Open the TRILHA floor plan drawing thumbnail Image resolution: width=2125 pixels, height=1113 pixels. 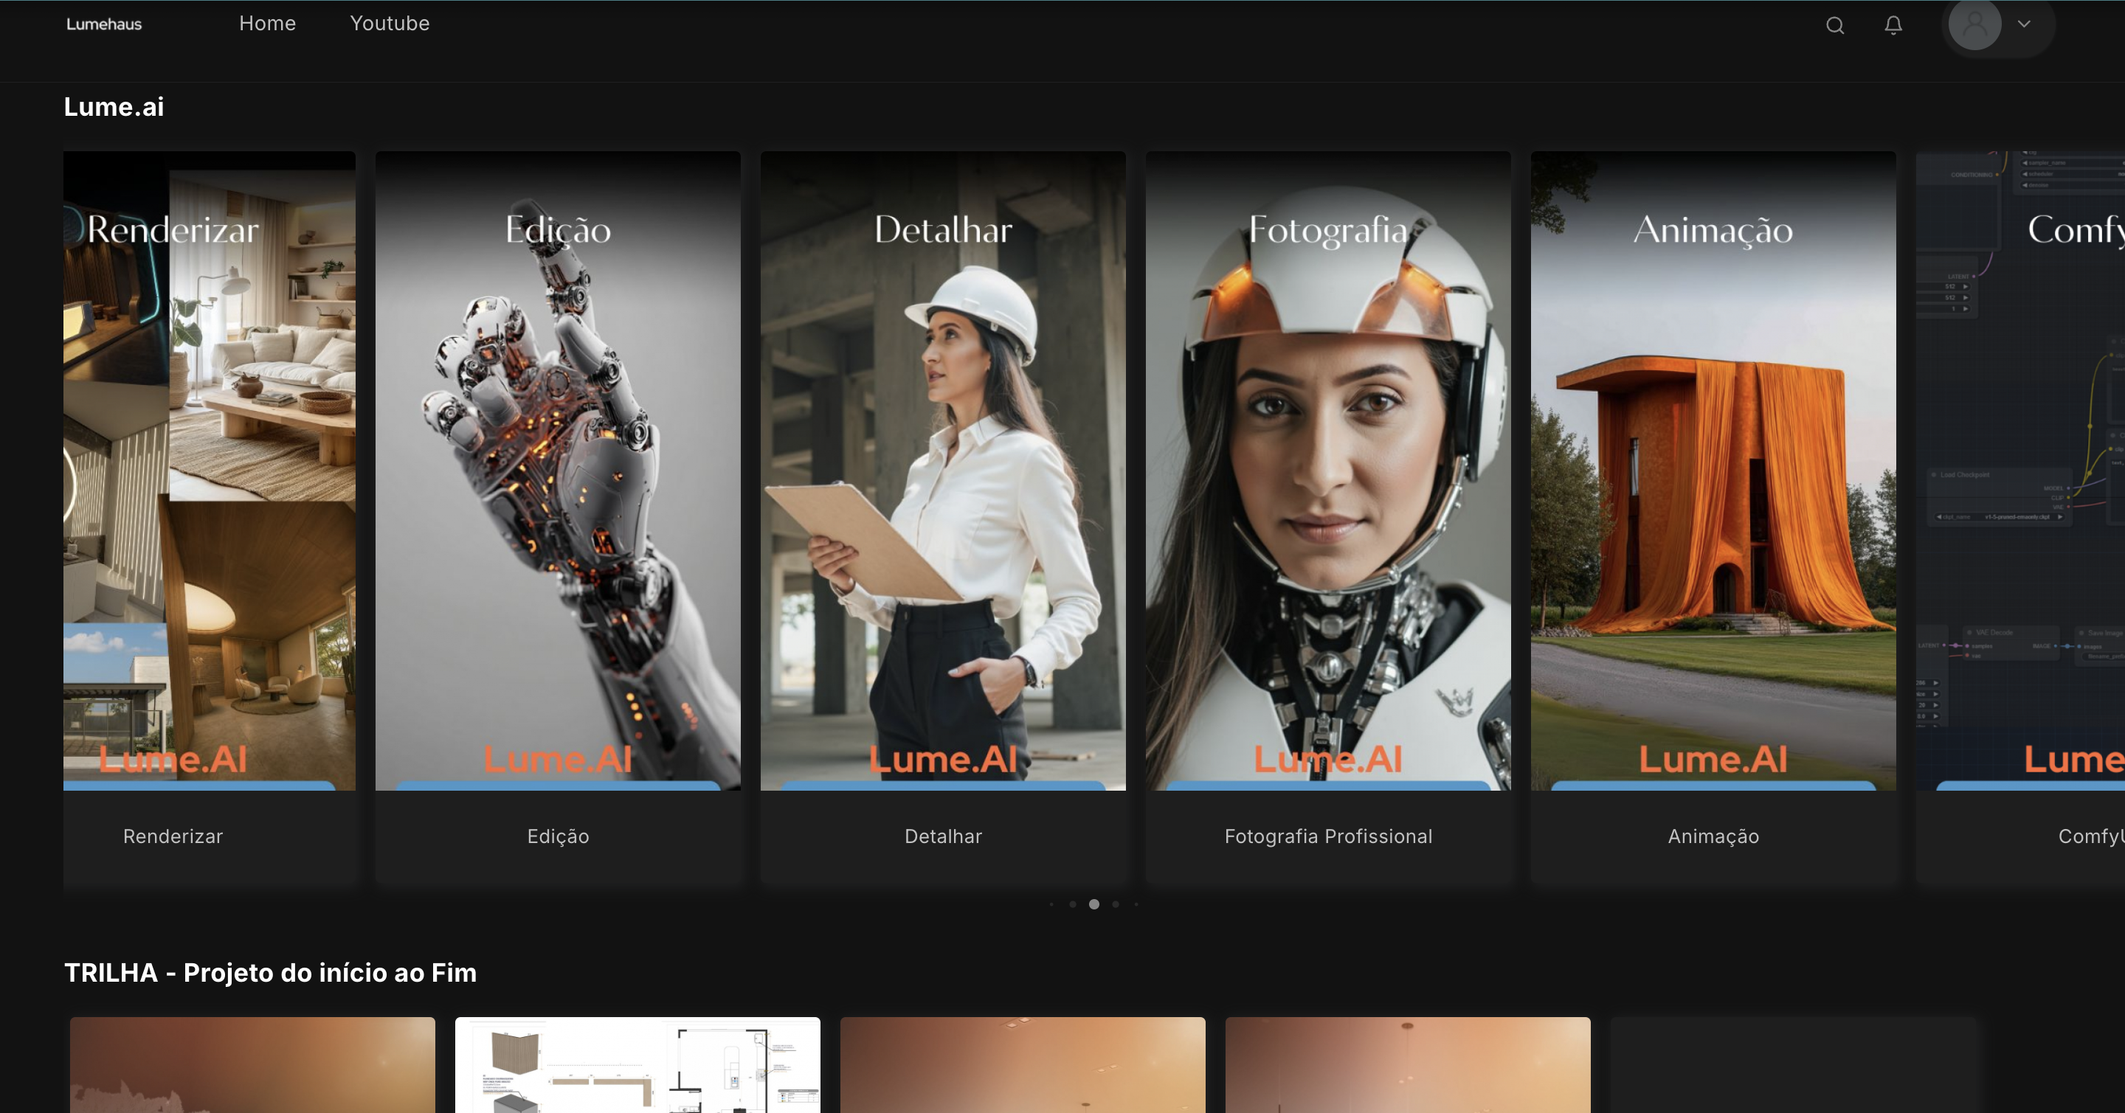(x=637, y=1065)
